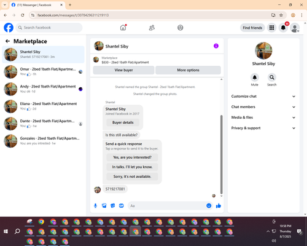Open the Friends icon in top navigation
The width and height of the screenshot is (307, 246).
[x=152, y=28]
